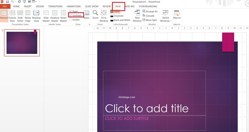
Task: Click the horizontal ruler
Action: pyautogui.click(x=171, y=28)
